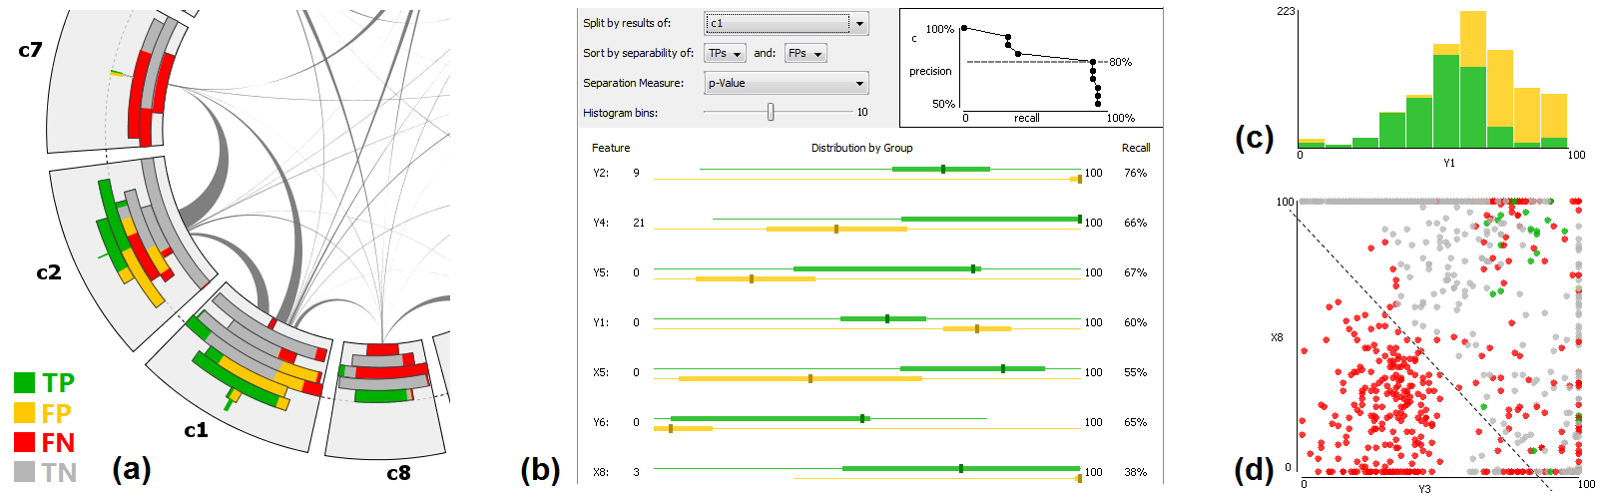1609x498 pixels.
Task: Click the 38% recall value for X8
Action: pos(1135,472)
